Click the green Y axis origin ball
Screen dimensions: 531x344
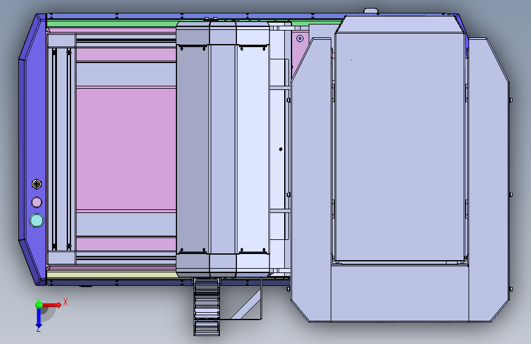[39, 305]
